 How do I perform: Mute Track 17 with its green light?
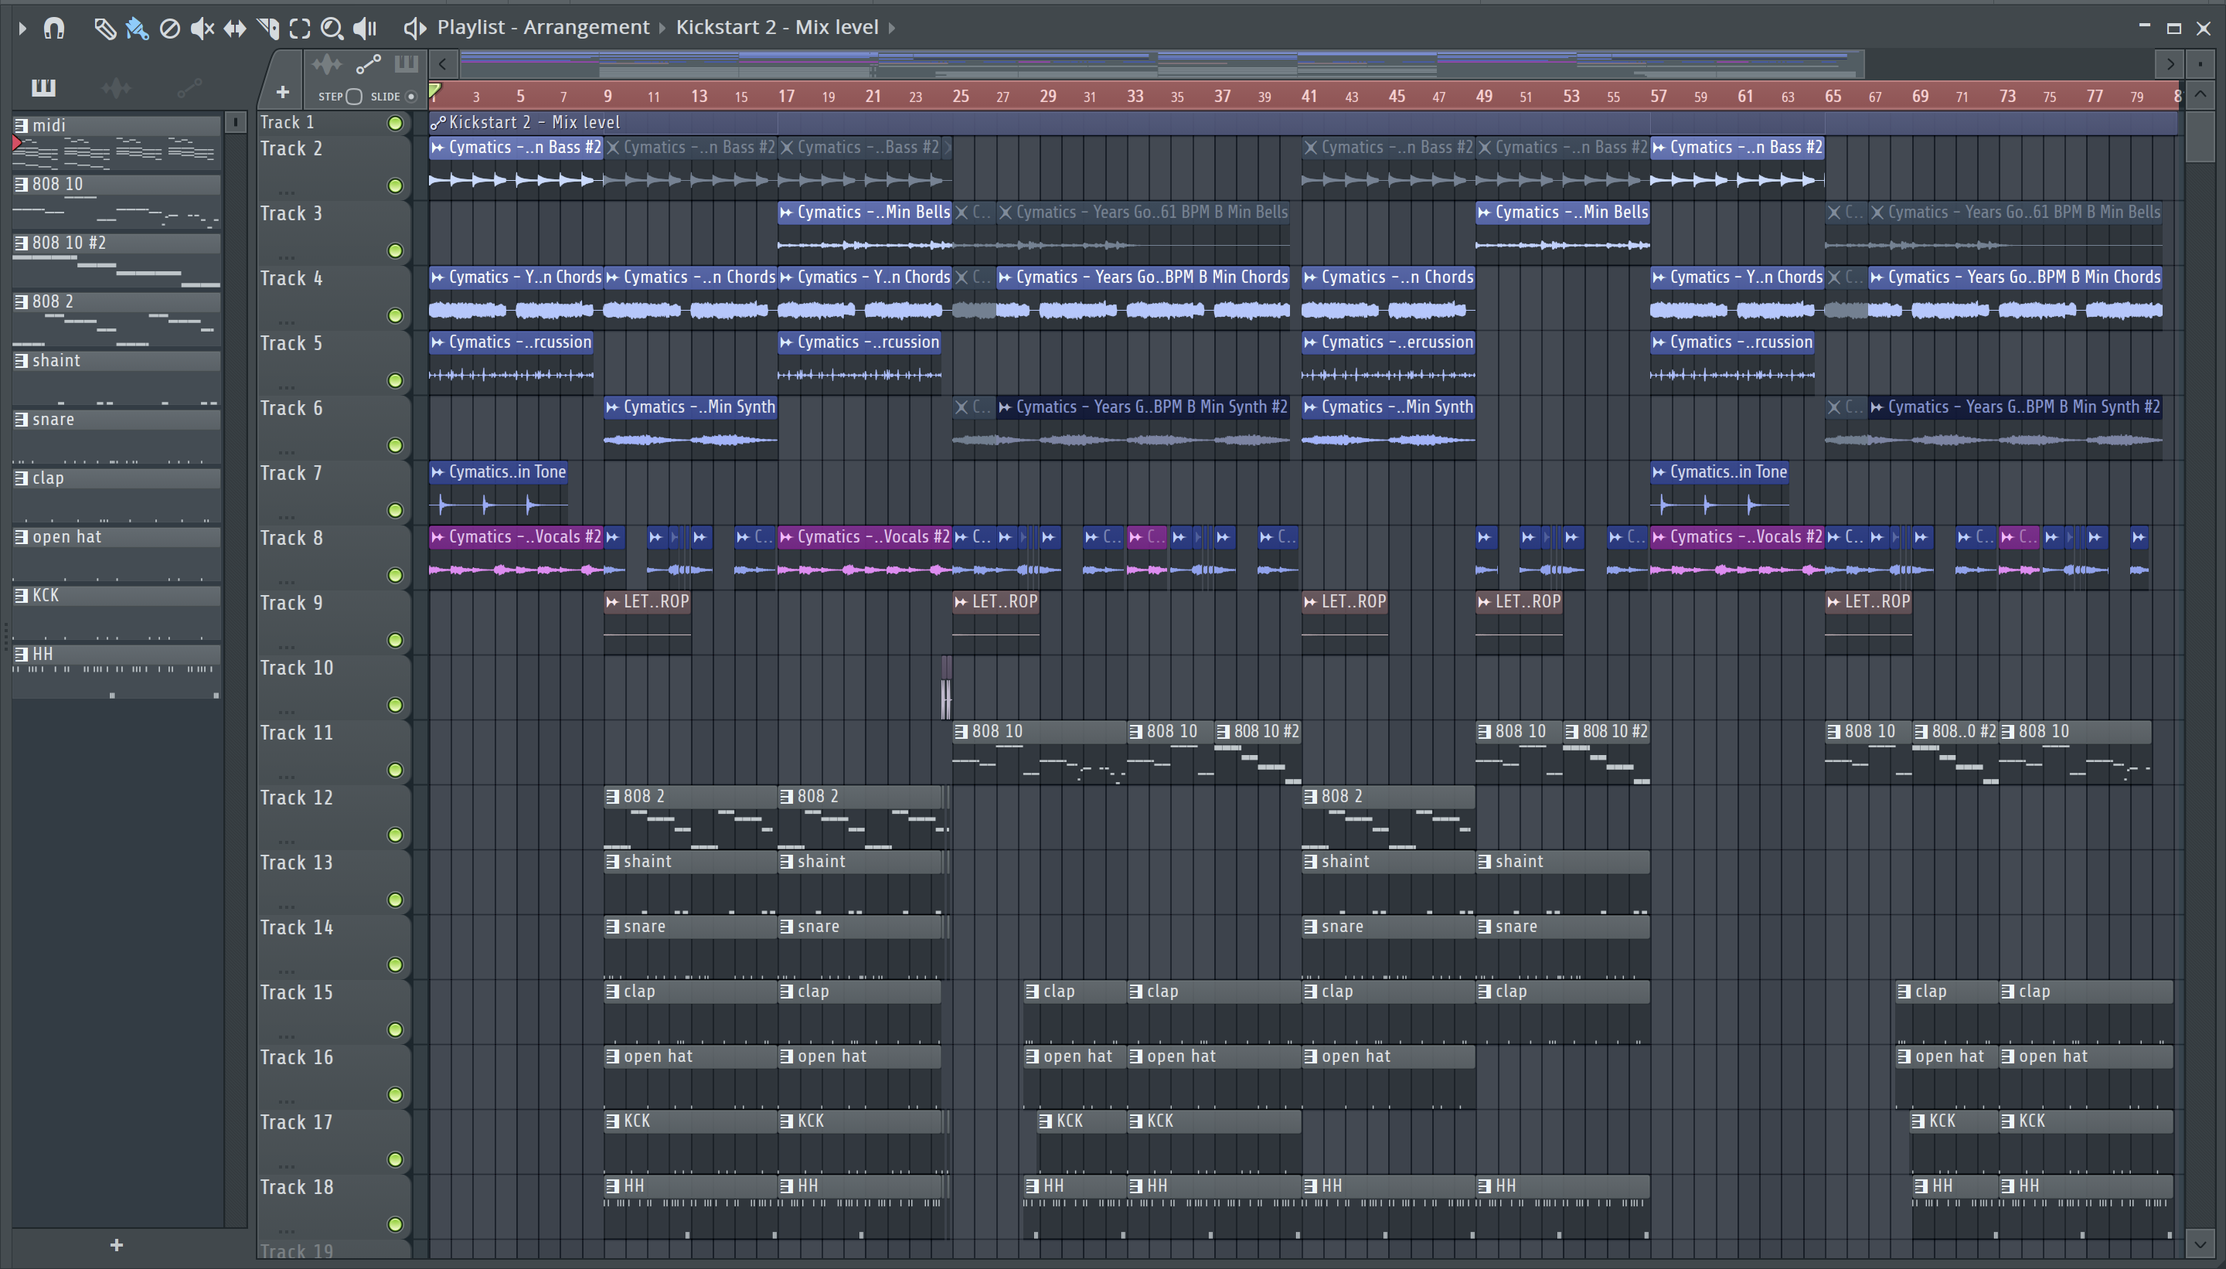(396, 1159)
